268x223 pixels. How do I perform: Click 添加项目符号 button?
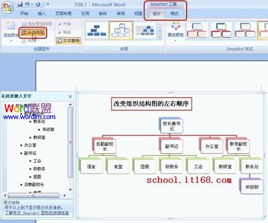37,24
